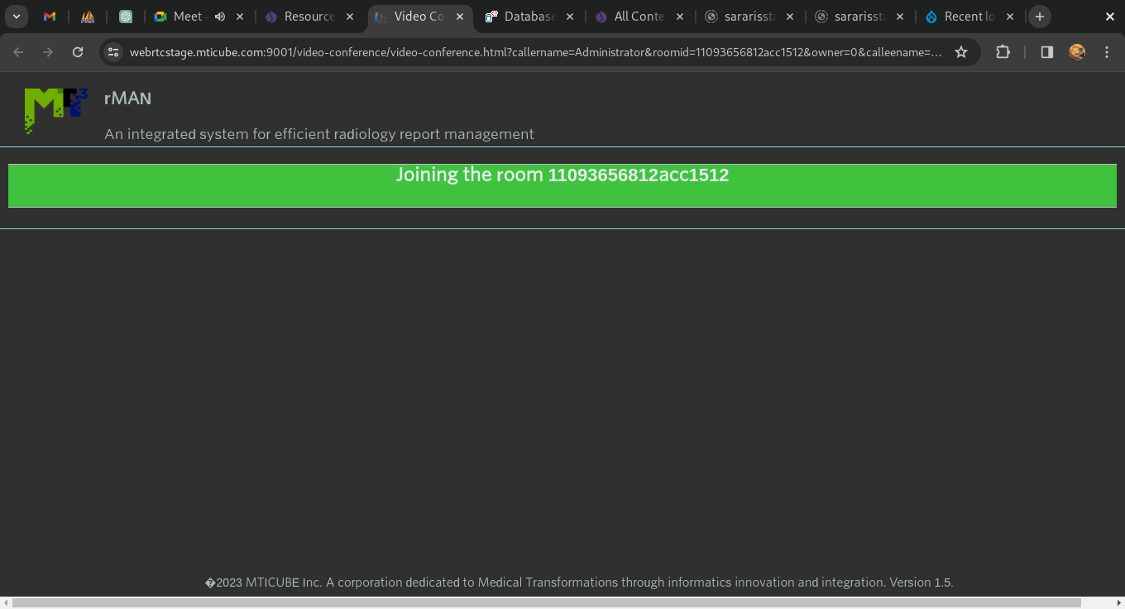Screen dimensions: 1125x609
Task: Toggle the browser side panel
Action: 1046,52
